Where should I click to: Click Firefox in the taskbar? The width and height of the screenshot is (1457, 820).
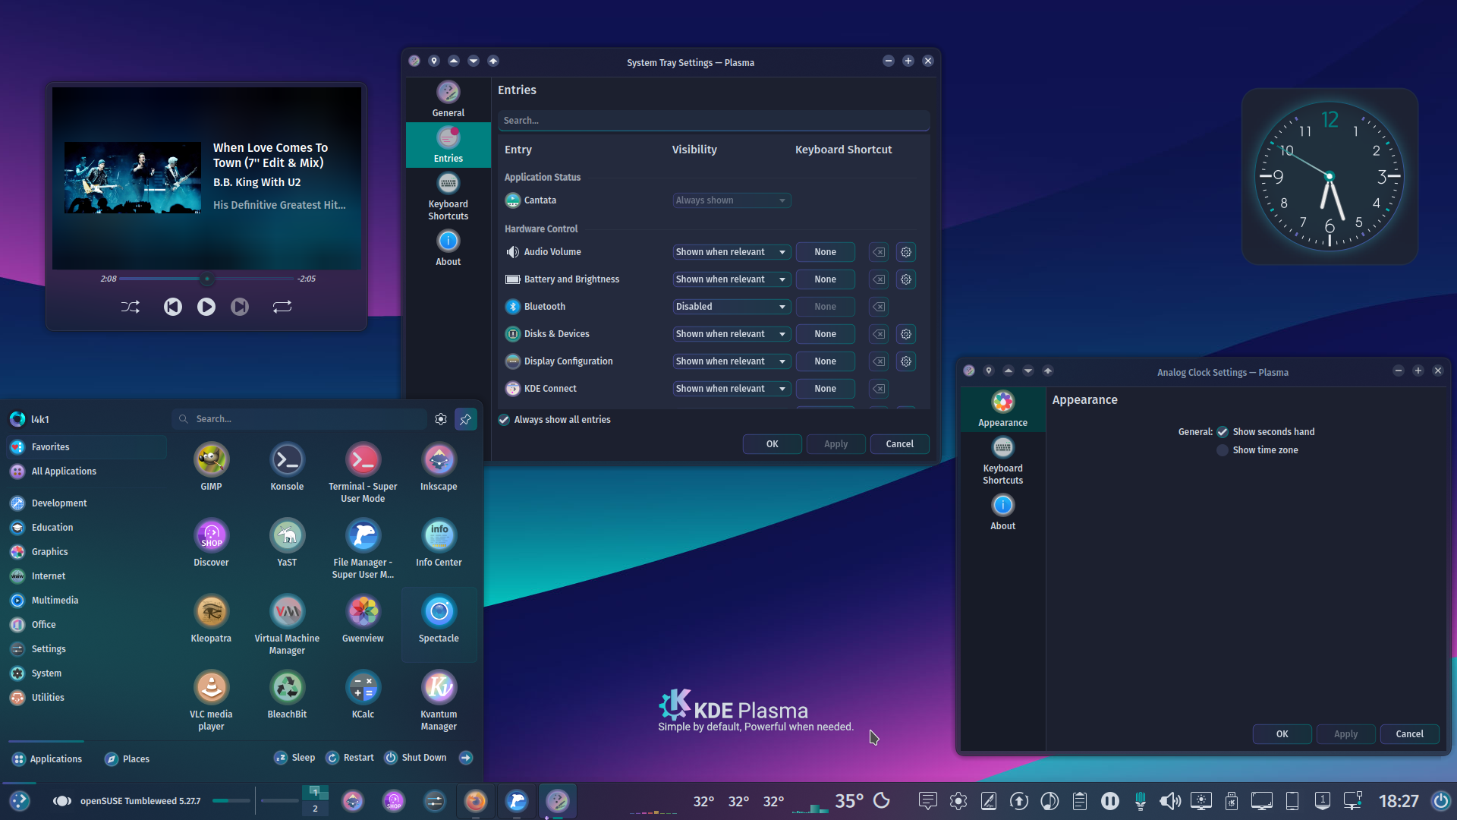(476, 800)
